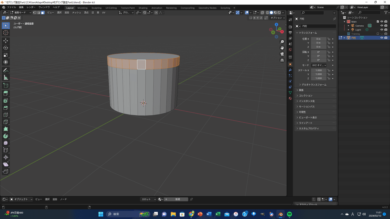This screenshot has width=390, height=219.
Task: Toggle mirror X axis button in viewport header
Action: (255, 18)
